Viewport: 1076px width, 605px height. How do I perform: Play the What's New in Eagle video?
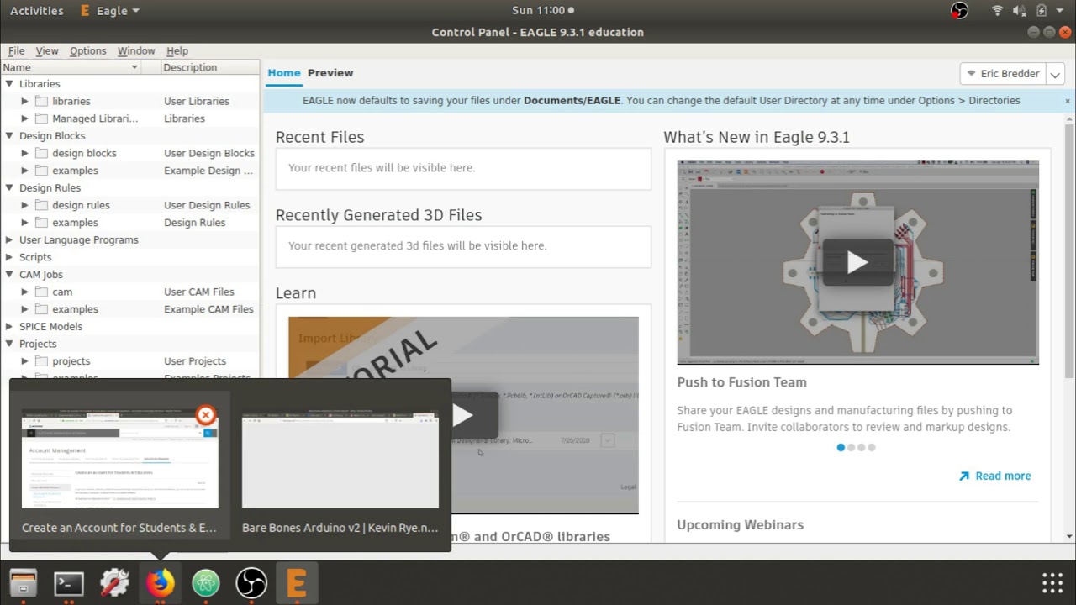point(857,262)
